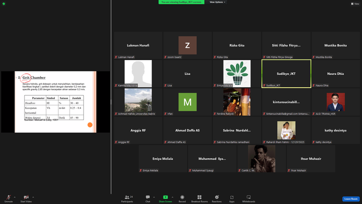
Task: Select Ferdine Ratsyidi's photo tile
Action: [x=237, y=102]
